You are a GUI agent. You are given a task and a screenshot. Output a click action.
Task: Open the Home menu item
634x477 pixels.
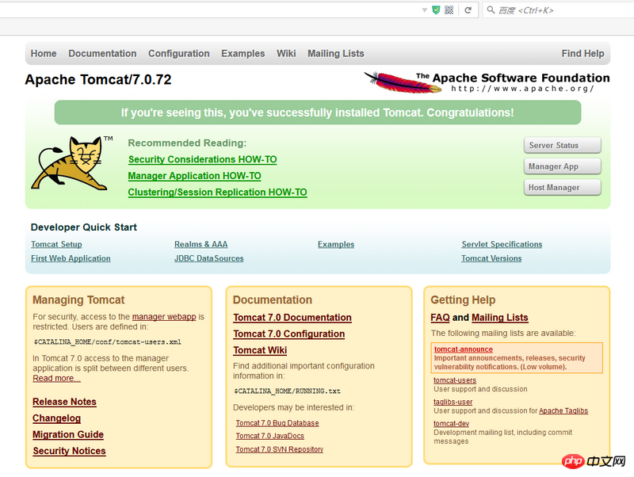44,53
